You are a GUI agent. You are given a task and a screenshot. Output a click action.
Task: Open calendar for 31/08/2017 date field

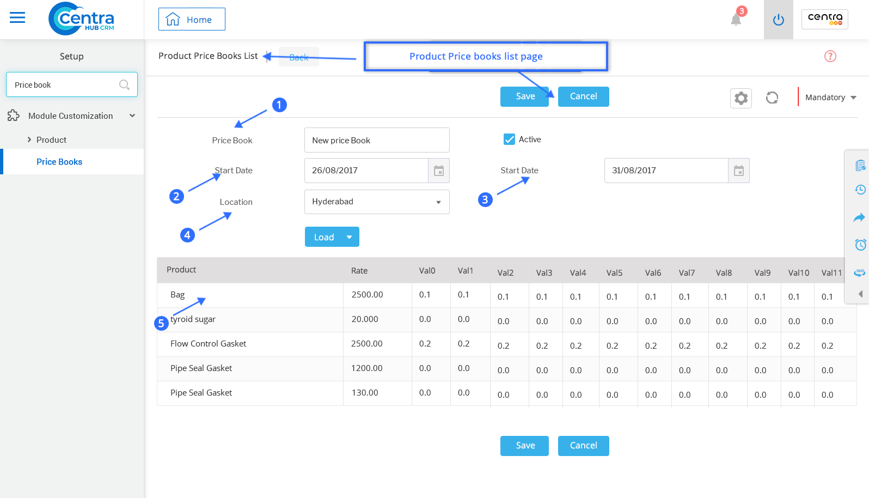[x=739, y=171]
